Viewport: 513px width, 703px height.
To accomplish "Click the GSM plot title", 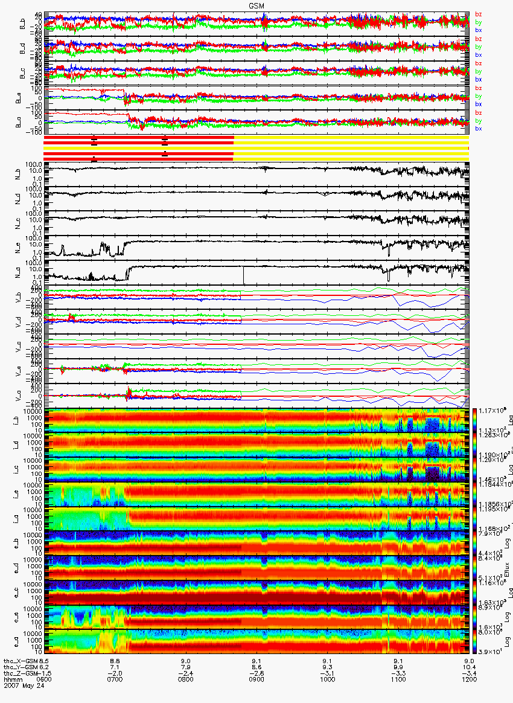I will [256, 5].
